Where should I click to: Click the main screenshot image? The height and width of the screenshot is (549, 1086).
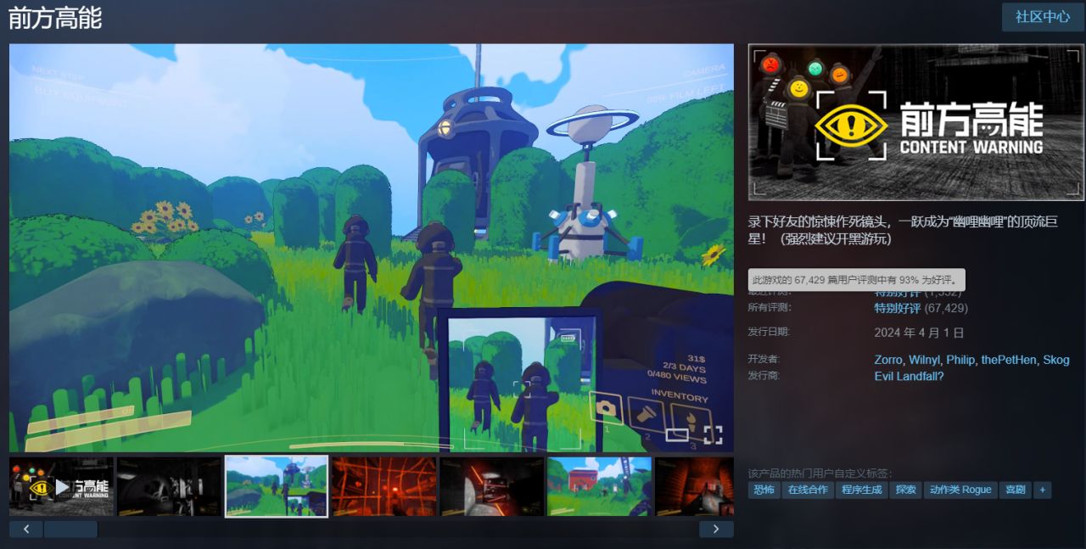coord(372,248)
